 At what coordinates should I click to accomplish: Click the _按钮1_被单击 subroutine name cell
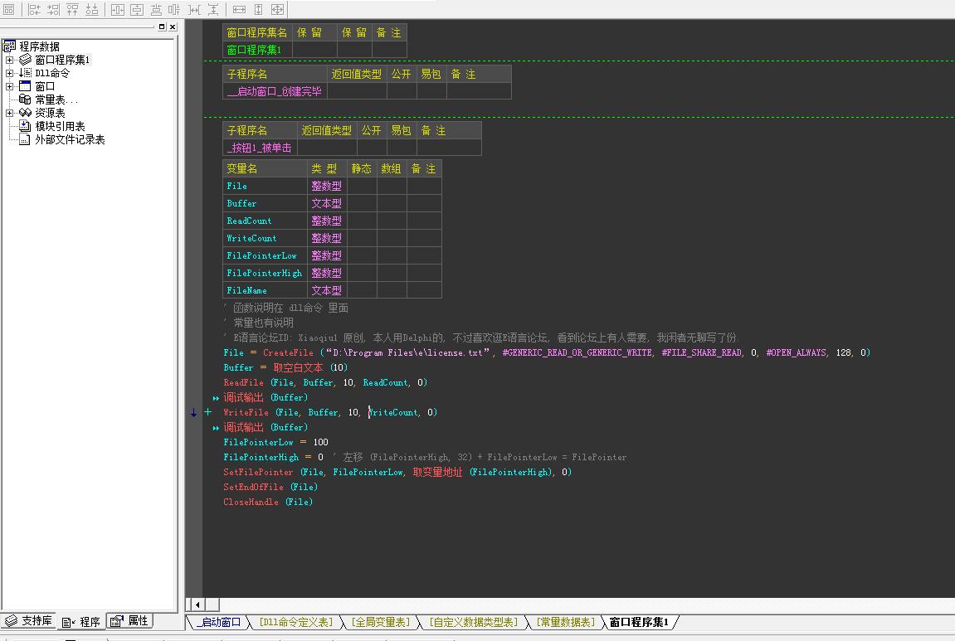[260, 148]
